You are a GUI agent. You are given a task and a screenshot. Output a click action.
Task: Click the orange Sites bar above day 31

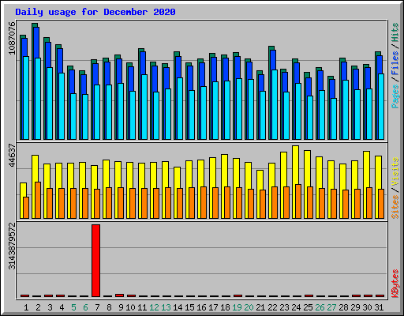[x=381, y=204]
